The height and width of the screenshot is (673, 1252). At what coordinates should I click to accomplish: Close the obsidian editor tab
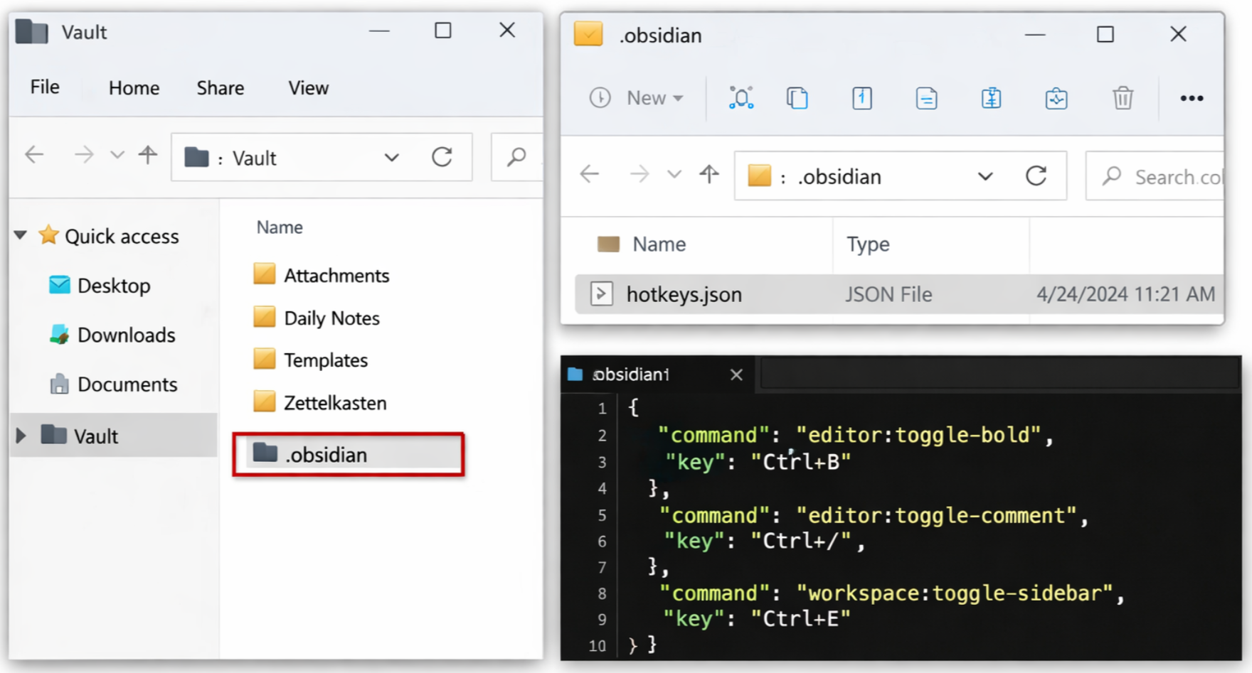point(736,375)
